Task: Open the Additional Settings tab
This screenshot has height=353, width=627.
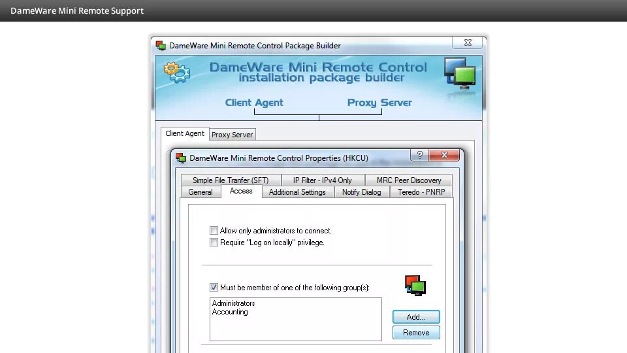Action: pos(297,192)
